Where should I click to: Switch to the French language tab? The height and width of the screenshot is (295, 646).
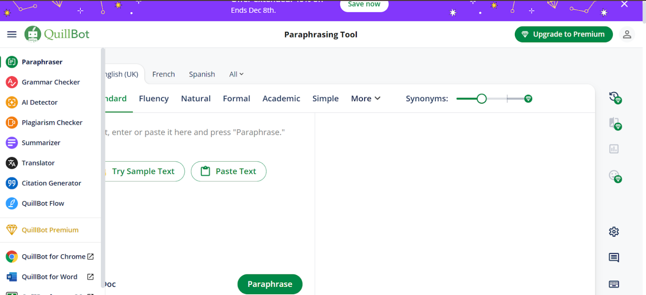coord(164,74)
